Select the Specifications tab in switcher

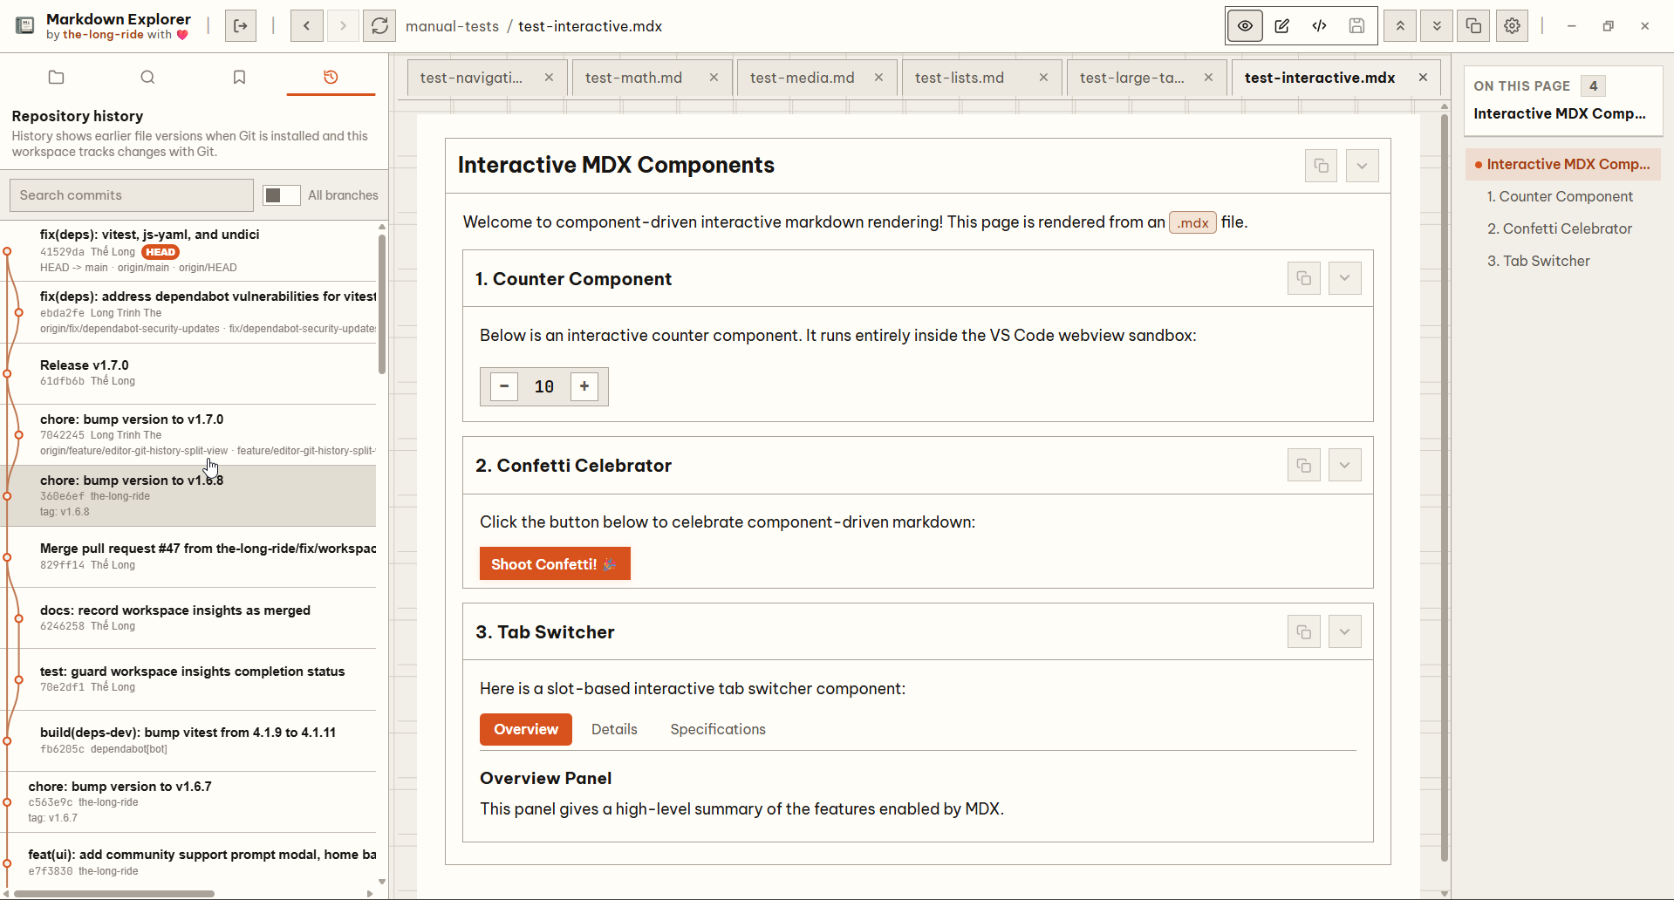pyautogui.click(x=718, y=729)
